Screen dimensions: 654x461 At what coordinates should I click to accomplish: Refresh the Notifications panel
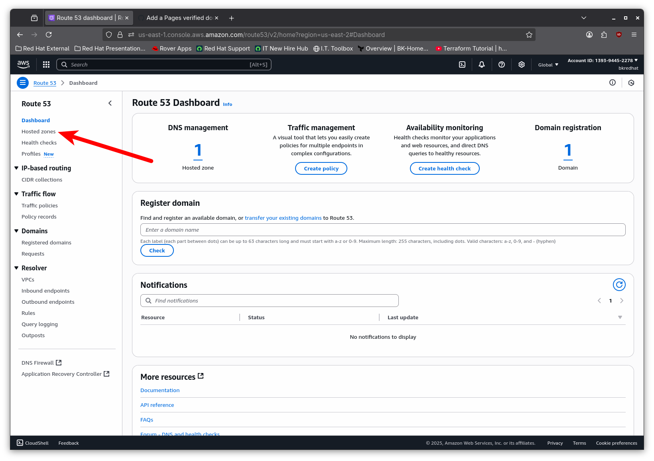[619, 285]
